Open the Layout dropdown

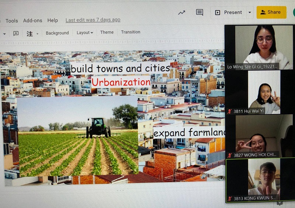[84, 33]
